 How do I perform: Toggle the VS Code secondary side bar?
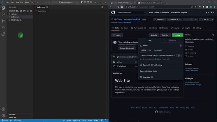tap(88, 2)
